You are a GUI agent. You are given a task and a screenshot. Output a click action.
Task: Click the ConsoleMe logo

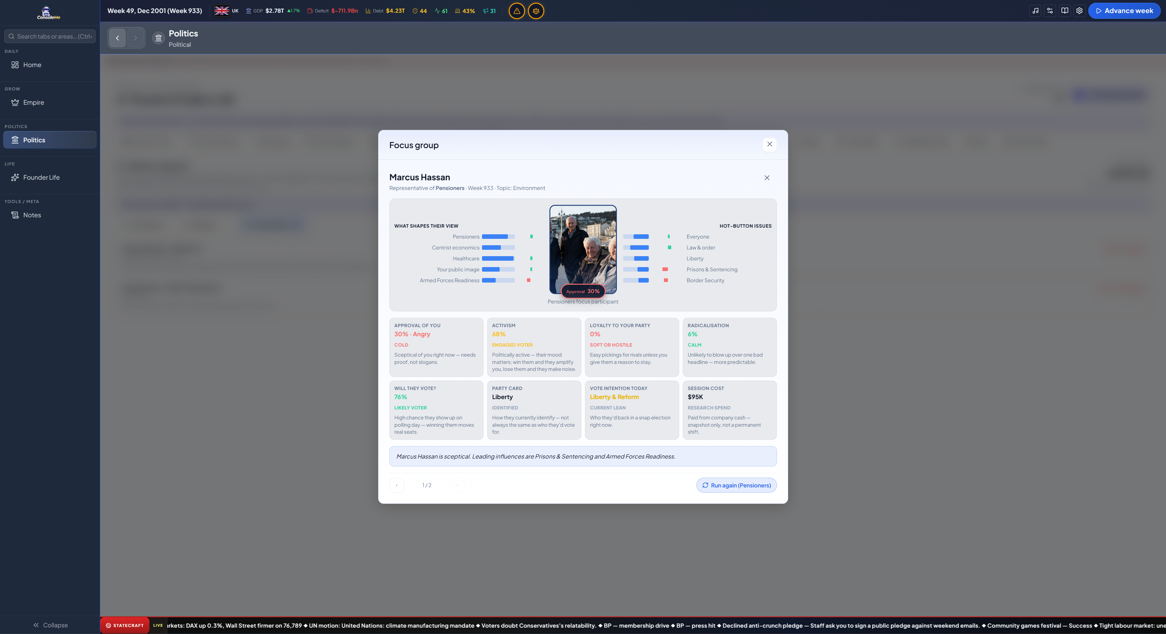coord(48,13)
